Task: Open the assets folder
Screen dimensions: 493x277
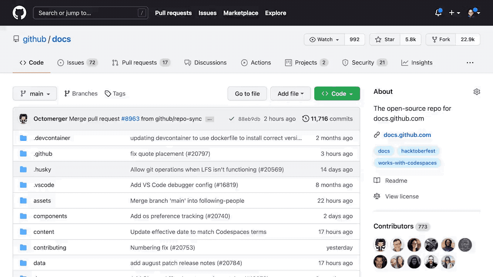Action: [x=42, y=201]
